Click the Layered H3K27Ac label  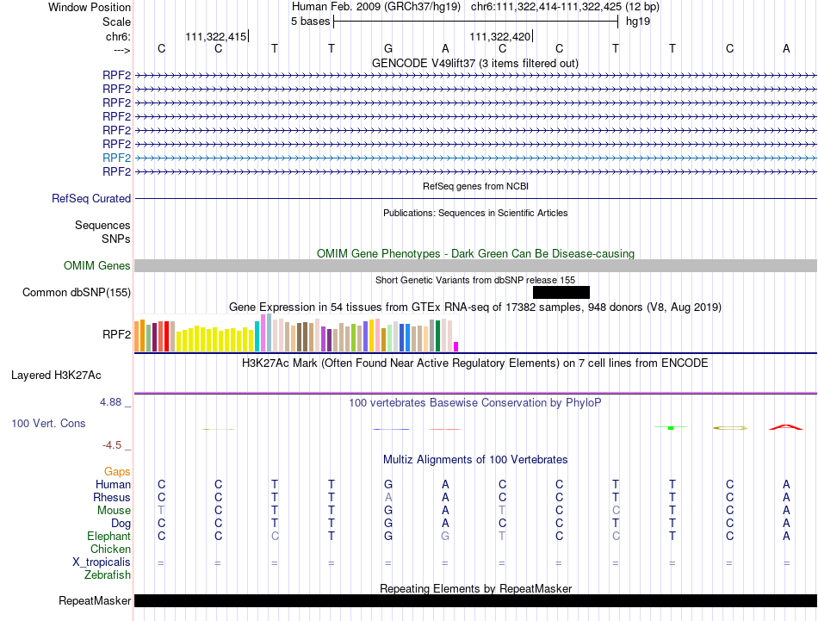(x=56, y=376)
